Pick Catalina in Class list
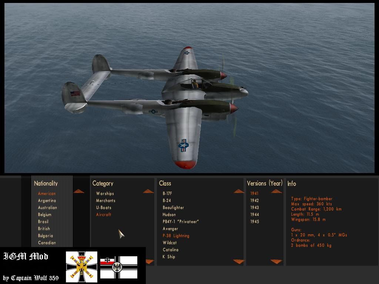Image resolution: width=379 pixels, height=284 pixels. click(171, 250)
